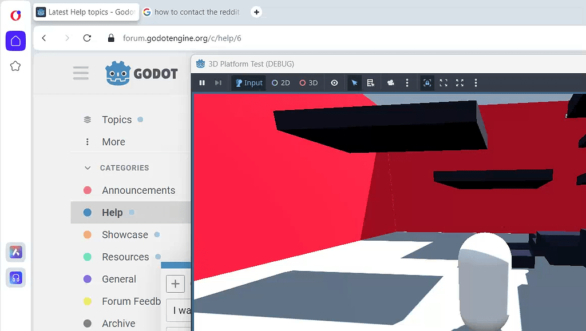The image size is (586, 331).
Task: Open the More sidebar menu
Action: click(113, 142)
